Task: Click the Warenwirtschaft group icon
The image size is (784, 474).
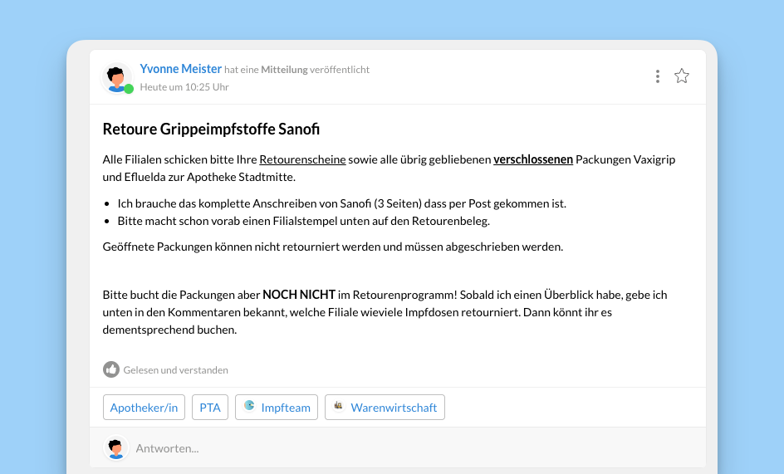Action: pos(339,407)
